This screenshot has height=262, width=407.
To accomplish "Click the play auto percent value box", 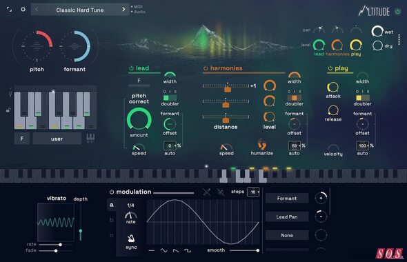I will [362, 145].
